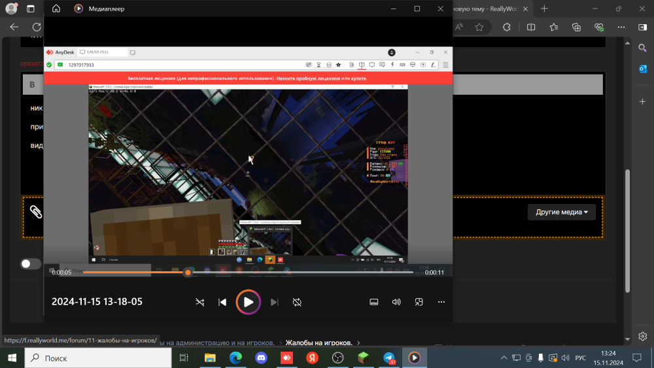Skip to previous track

[222, 302]
